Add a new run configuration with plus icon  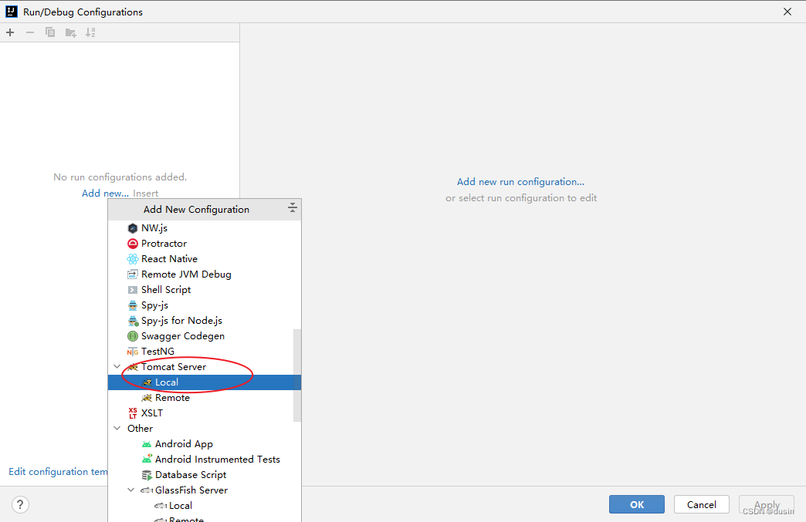[x=10, y=32]
